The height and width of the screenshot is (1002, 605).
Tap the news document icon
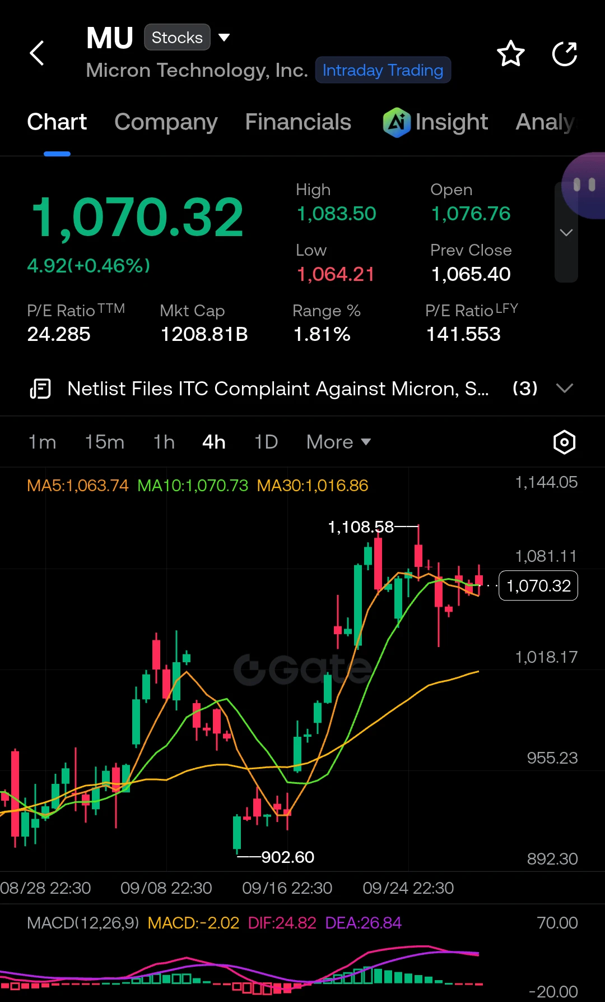coord(40,389)
